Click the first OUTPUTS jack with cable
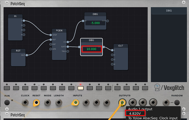189x120 pixels. point(122,103)
